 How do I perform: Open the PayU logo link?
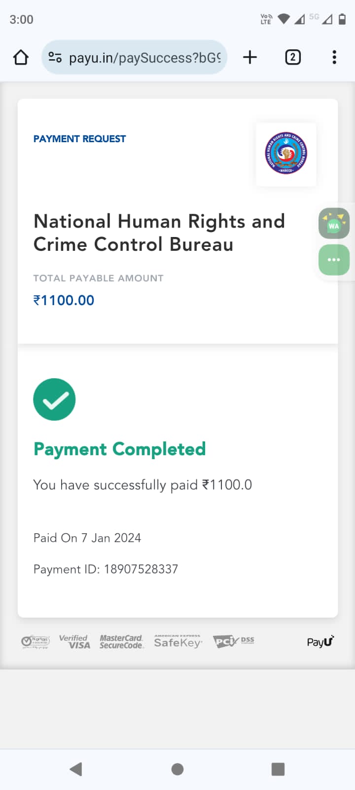coord(320,641)
